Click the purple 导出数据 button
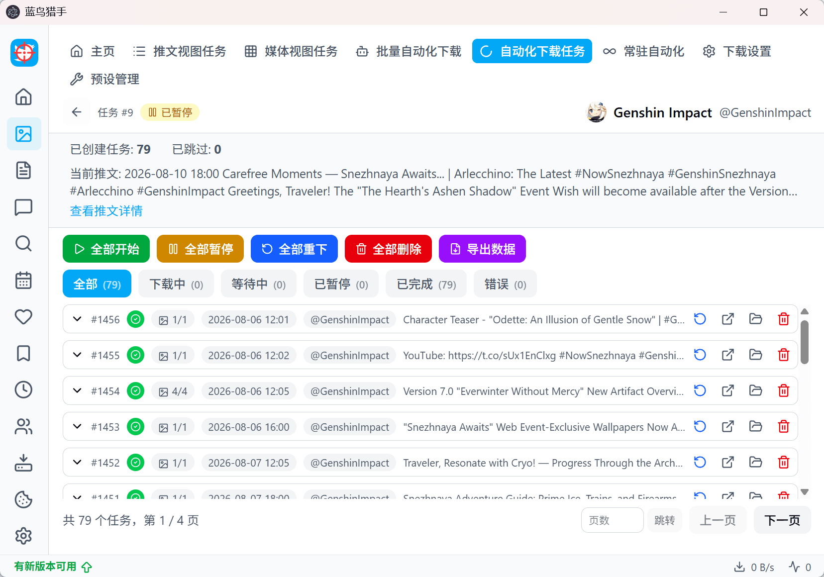Screen dimensions: 824x577 coord(482,249)
